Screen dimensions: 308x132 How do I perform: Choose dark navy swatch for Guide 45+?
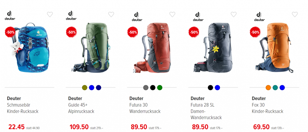(99, 88)
